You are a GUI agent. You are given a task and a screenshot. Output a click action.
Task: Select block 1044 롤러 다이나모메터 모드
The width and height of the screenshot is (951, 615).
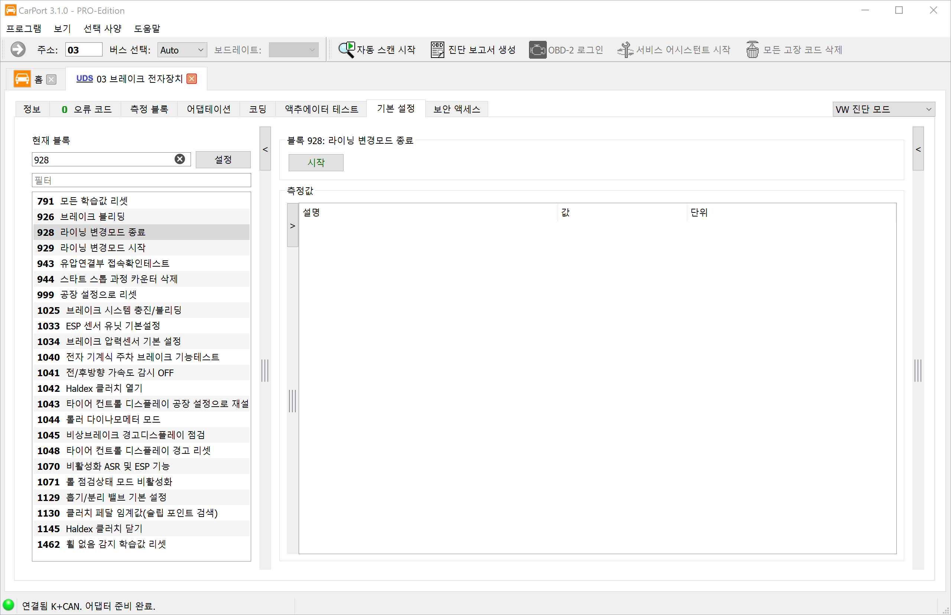(142, 419)
